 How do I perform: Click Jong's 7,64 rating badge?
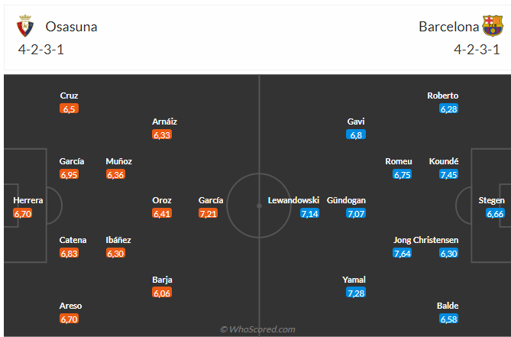click(x=403, y=254)
